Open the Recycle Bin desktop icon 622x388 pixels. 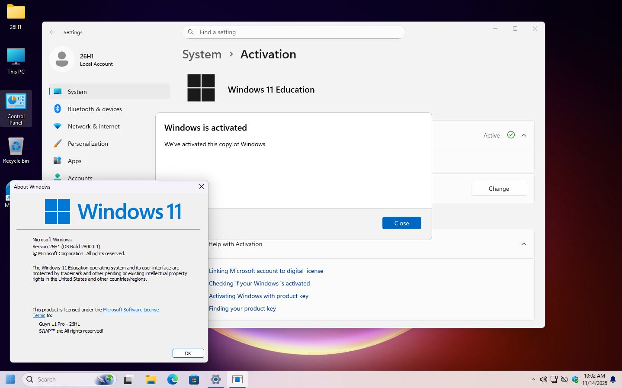(x=16, y=150)
